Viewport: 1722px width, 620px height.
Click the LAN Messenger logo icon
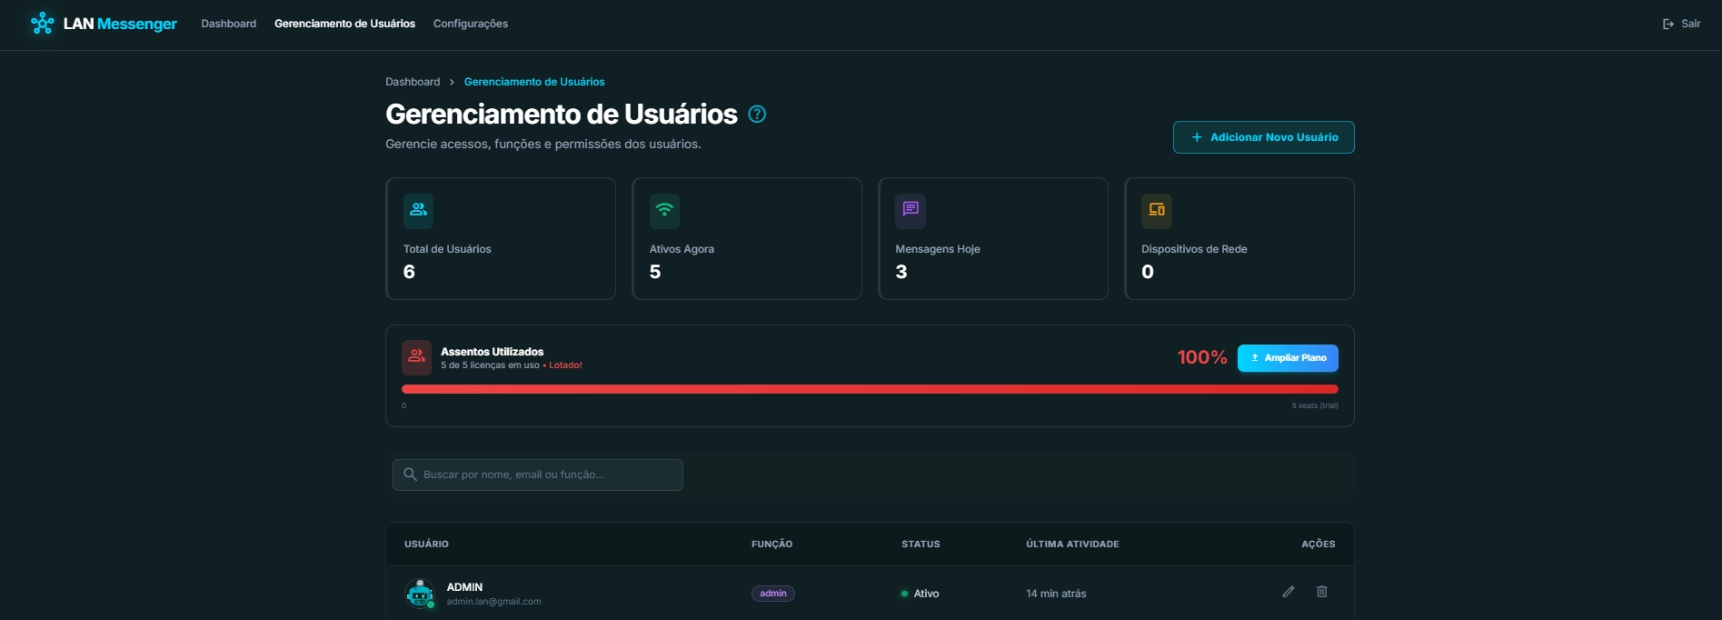click(42, 24)
